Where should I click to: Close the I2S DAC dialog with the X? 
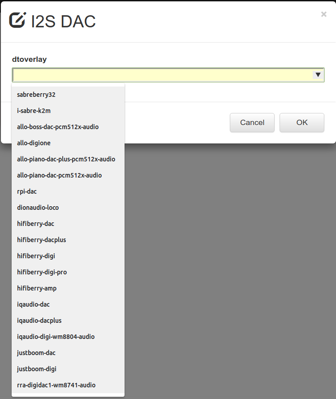[x=323, y=14]
